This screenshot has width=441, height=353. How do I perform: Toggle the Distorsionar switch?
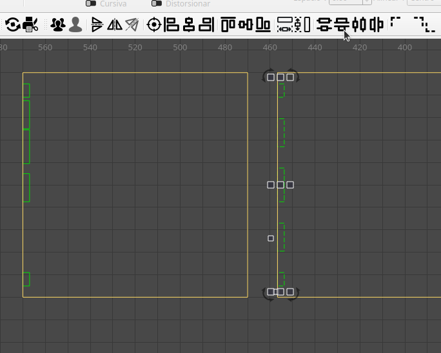157,3
